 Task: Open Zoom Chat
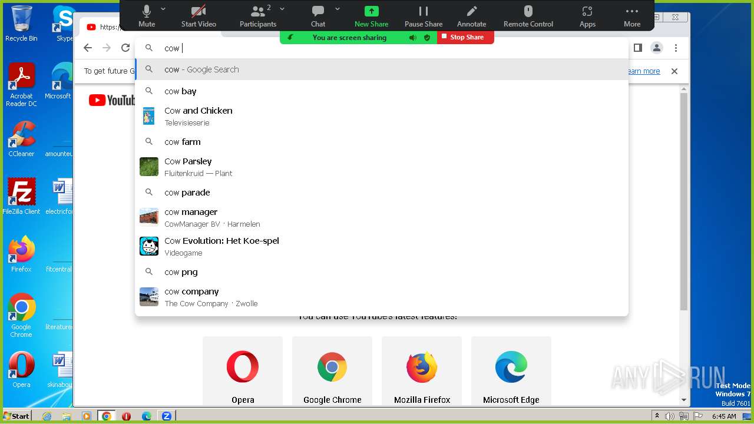tap(318, 16)
